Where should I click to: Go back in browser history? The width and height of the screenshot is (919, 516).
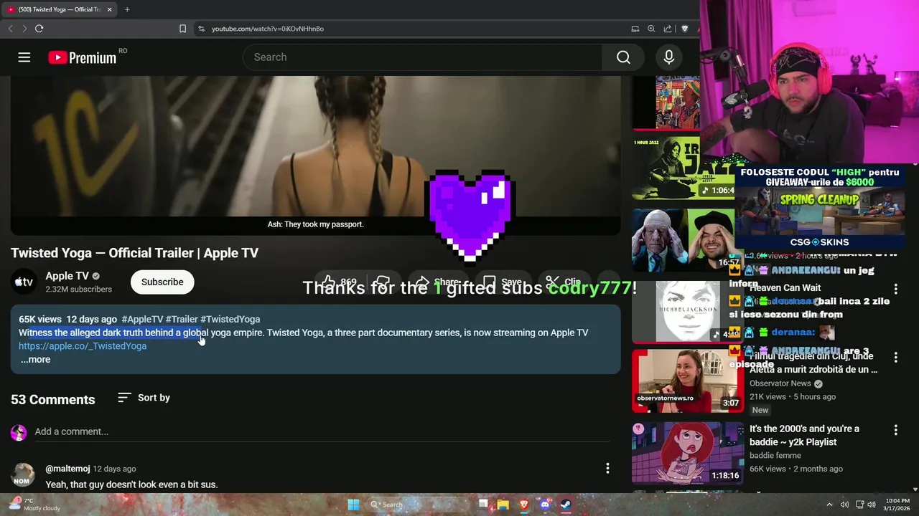coord(10,29)
